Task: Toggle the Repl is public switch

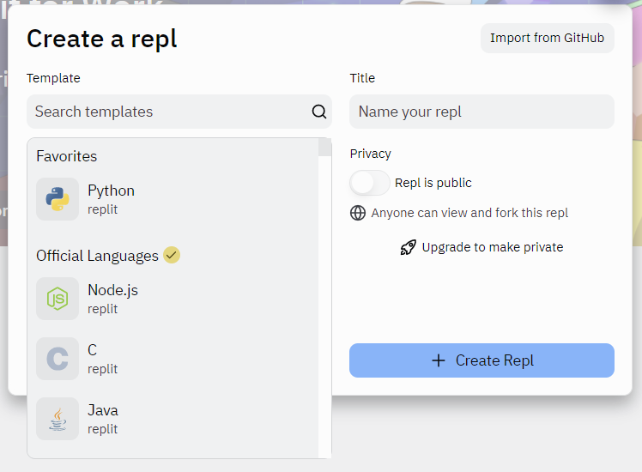Action: [370, 183]
